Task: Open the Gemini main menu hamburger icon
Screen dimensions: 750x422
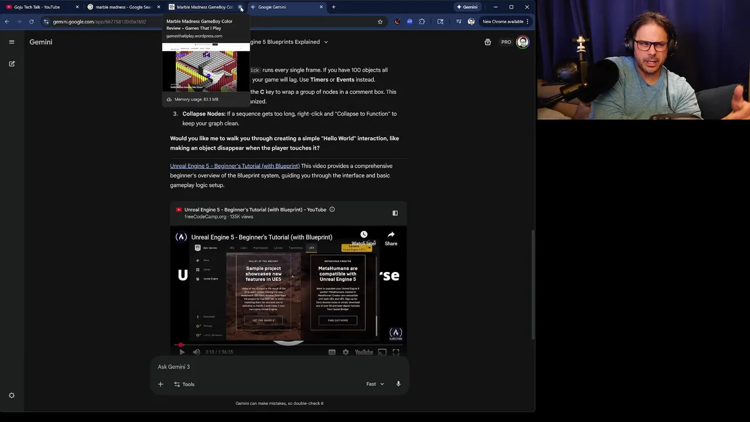Action: point(12,42)
